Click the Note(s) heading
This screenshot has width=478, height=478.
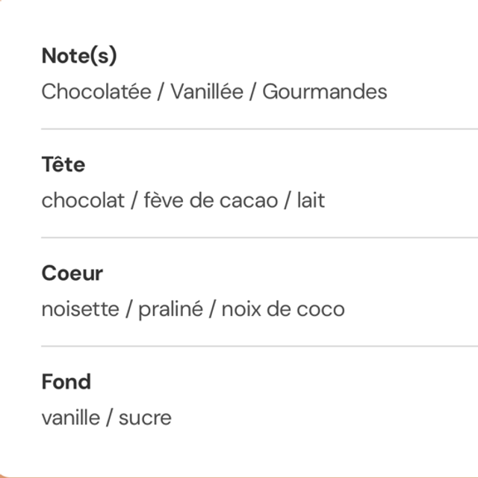tap(79, 56)
